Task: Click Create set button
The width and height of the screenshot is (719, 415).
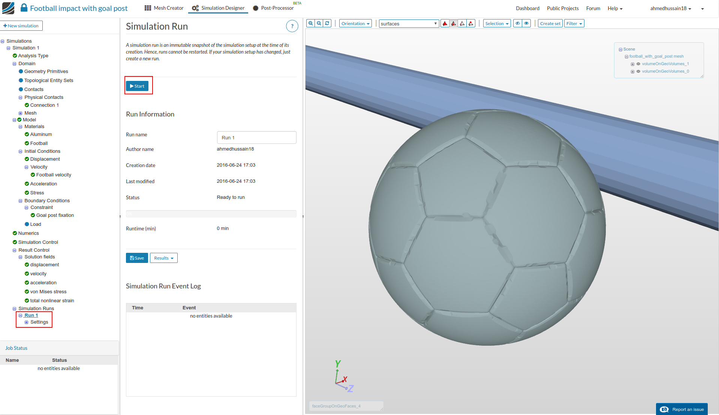Action: coord(550,24)
